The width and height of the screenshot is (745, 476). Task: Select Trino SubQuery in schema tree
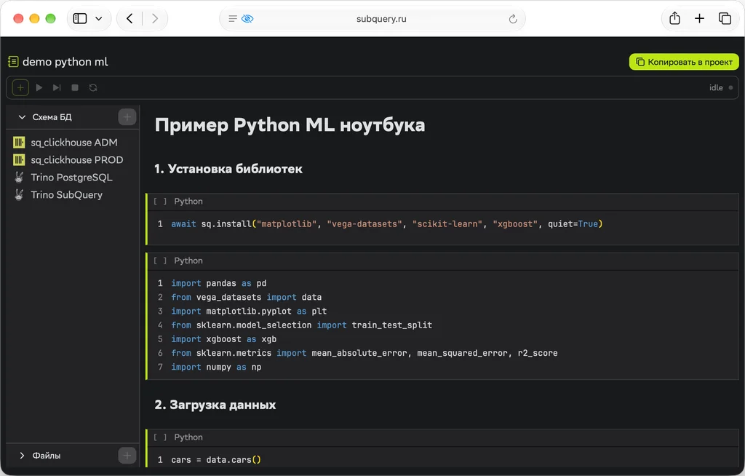(x=66, y=195)
